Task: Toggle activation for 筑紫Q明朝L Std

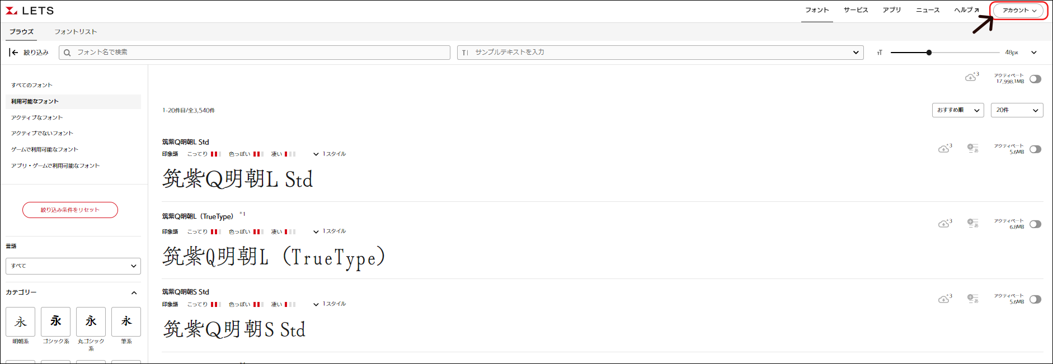Action: pyautogui.click(x=1035, y=149)
